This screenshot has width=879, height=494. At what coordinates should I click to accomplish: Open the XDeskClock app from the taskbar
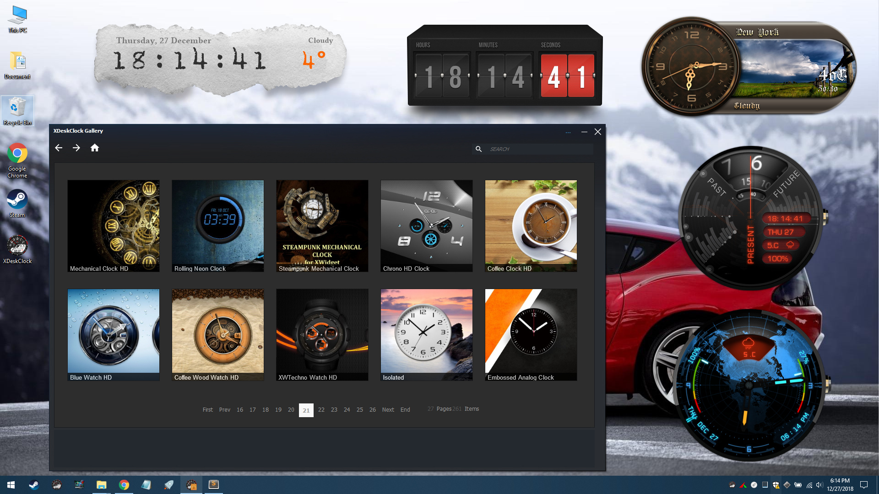click(x=191, y=484)
